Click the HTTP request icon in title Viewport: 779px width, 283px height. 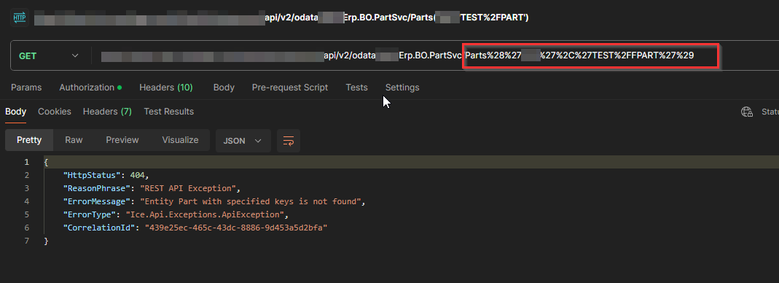pyautogui.click(x=18, y=18)
